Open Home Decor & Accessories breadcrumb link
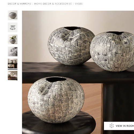Image resolution: width=134 pixels, height=134 pixels. tap(53, 4)
